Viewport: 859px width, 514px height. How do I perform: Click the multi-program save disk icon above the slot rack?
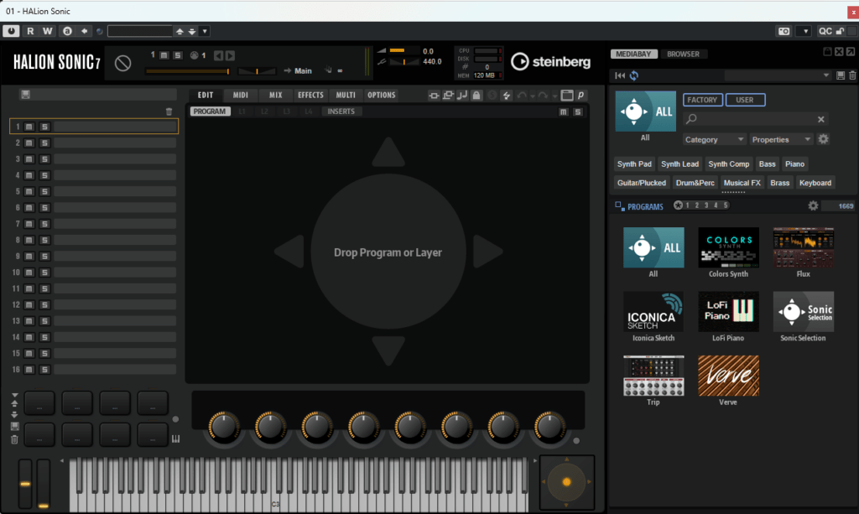click(x=25, y=95)
